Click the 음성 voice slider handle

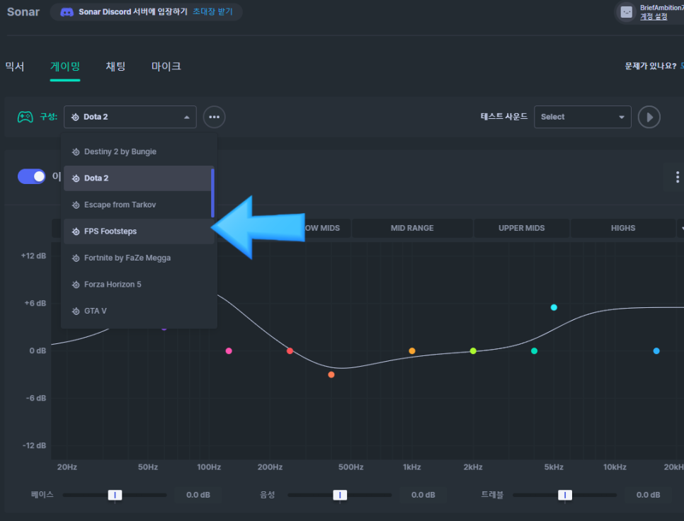coord(340,495)
